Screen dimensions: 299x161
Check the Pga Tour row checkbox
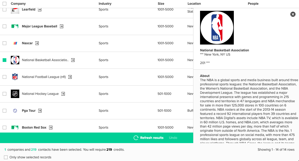tap(4, 111)
